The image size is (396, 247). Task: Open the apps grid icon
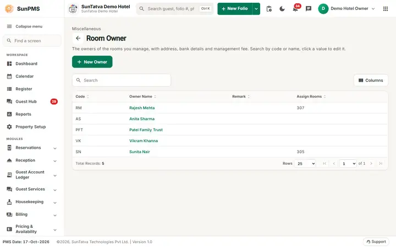(386, 9)
